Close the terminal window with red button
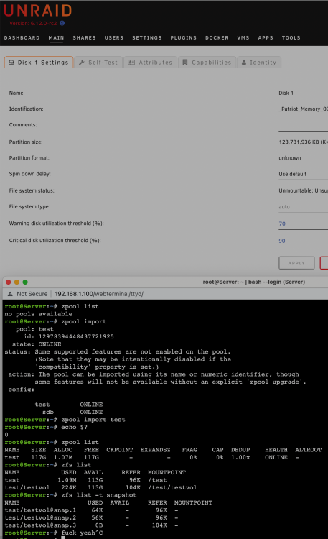 (x=9, y=282)
